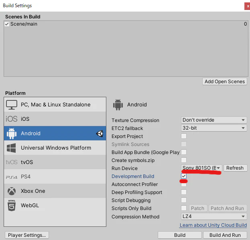Tick the Script Debugging checkbox
The image size is (250, 240).
[x=184, y=200]
